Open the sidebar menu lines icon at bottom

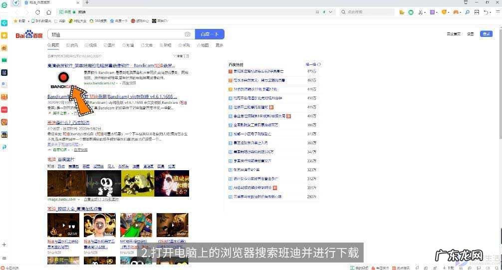[4, 258]
